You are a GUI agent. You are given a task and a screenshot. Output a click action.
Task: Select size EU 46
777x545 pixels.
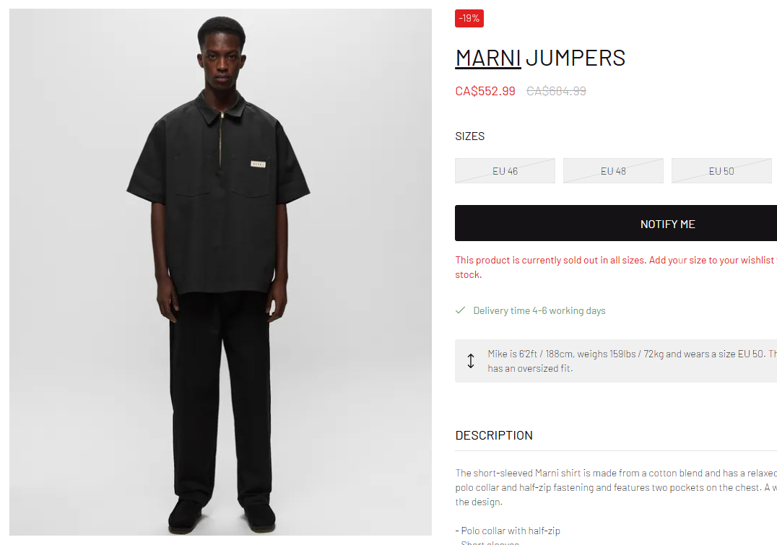[x=505, y=171]
